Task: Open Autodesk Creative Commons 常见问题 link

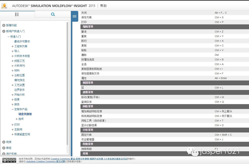Action: (46, 161)
